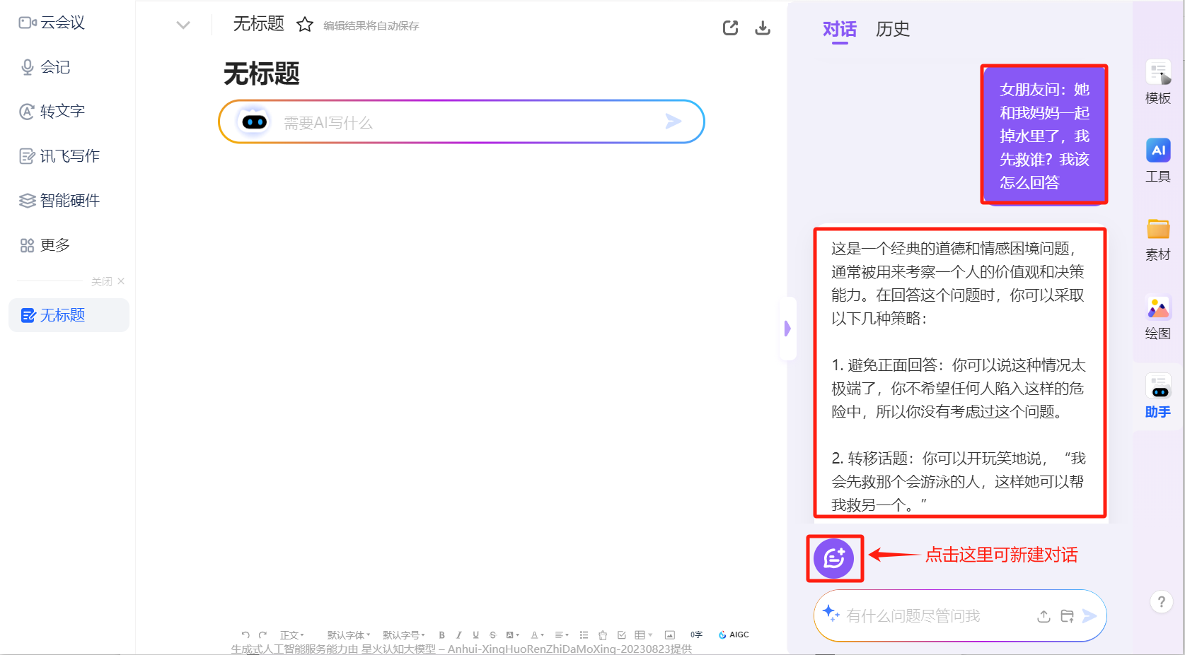The height and width of the screenshot is (655, 1185).
Task: Open 转文字 in the sidebar
Action: (x=52, y=111)
